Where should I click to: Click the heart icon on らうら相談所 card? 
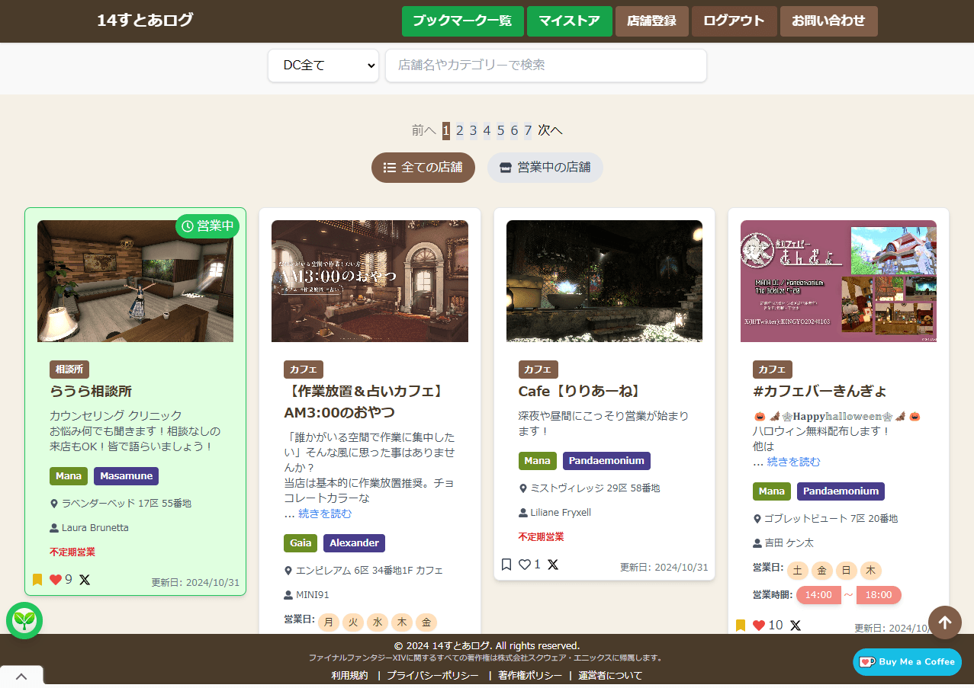[x=54, y=579]
